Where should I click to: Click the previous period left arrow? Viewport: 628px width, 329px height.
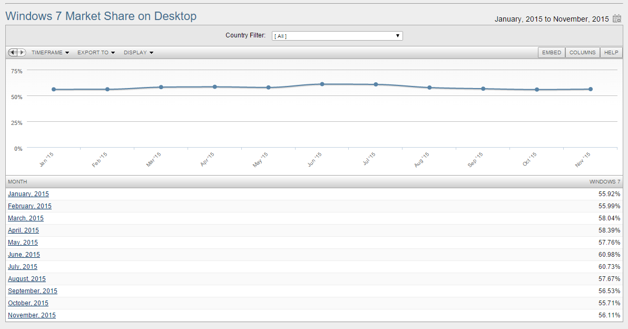click(13, 53)
